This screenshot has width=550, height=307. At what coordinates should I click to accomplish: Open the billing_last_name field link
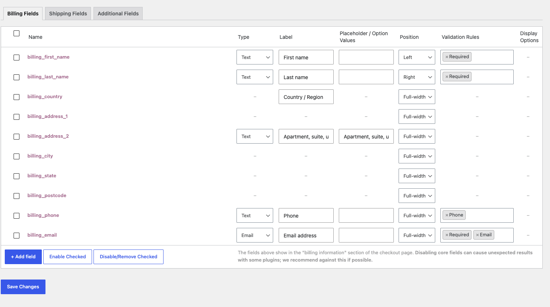(48, 77)
